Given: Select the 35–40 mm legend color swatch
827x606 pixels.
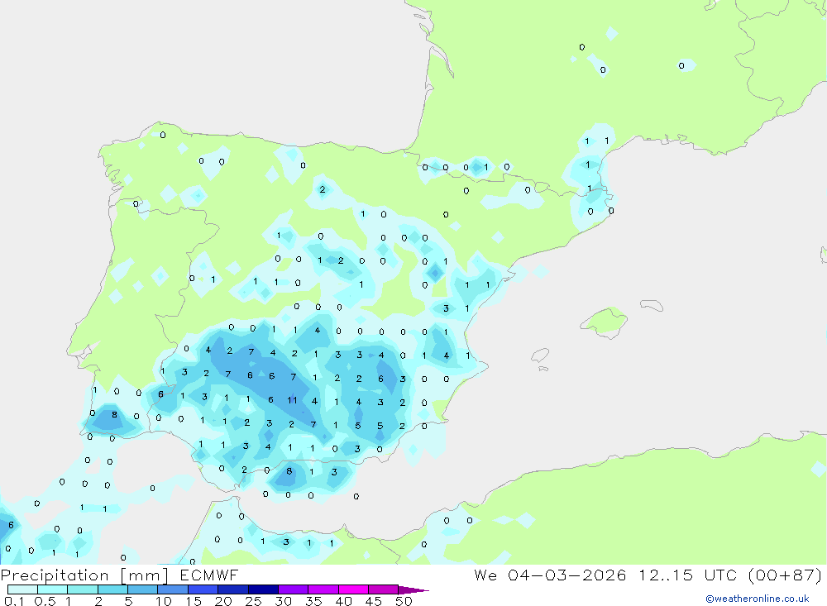Looking at the screenshot, I should (x=323, y=589).
